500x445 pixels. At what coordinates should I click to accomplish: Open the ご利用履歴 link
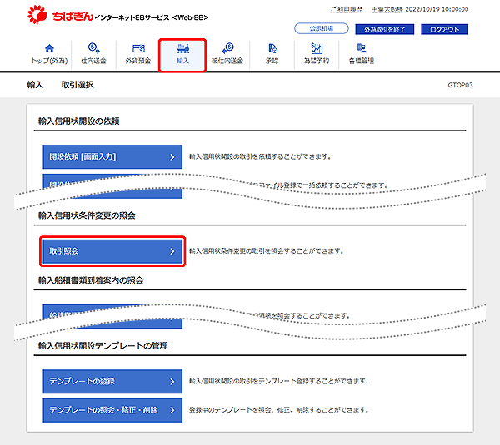[347, 9]
